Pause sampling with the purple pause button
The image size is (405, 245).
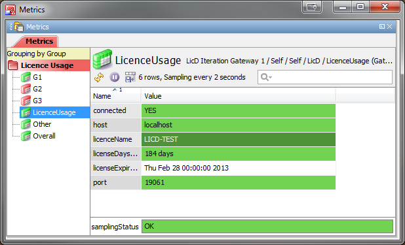pos(115,77)
